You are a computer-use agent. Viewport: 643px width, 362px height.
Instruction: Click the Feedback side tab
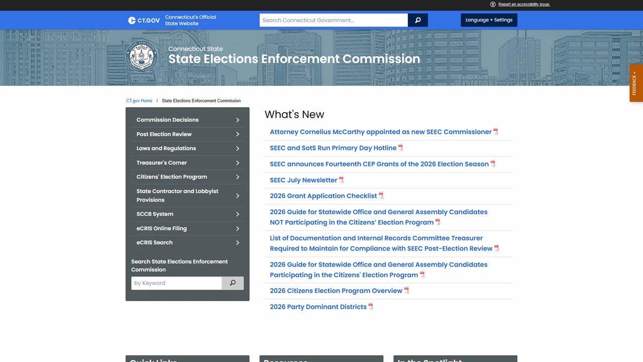pos(636,83)
